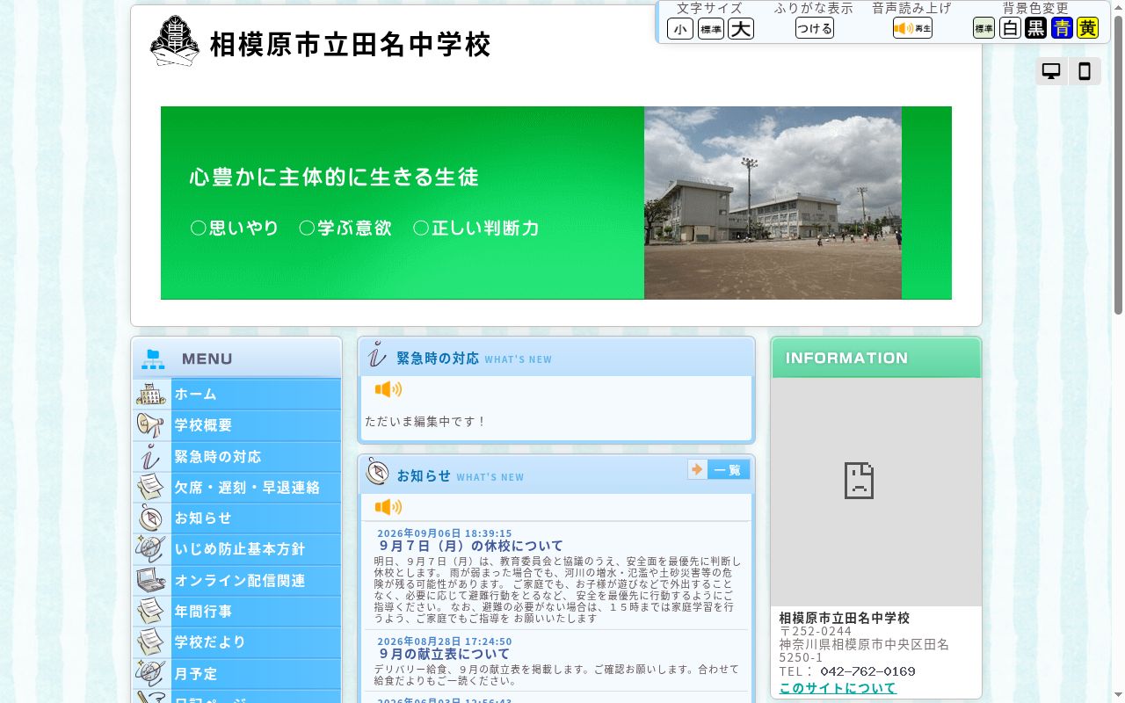Set text size to small (小)

tap(680, 29)
